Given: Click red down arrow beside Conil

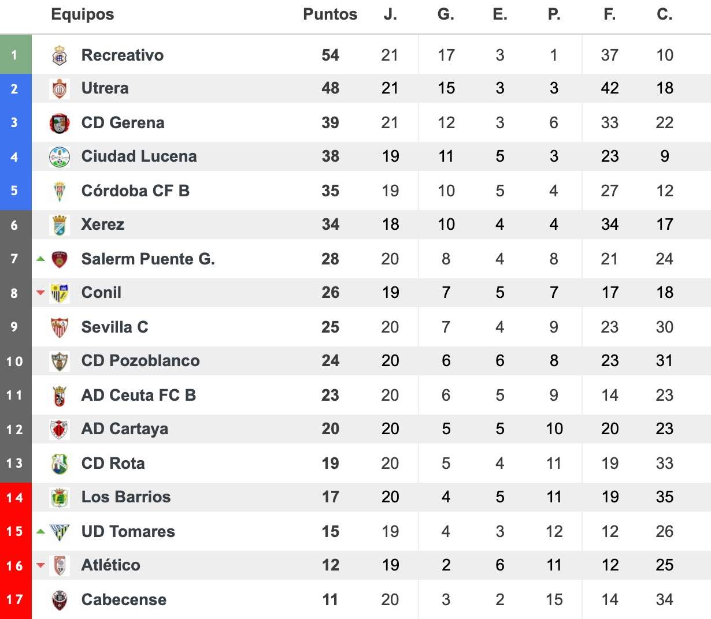Looking at the screenshot, I should pos(40,293).
